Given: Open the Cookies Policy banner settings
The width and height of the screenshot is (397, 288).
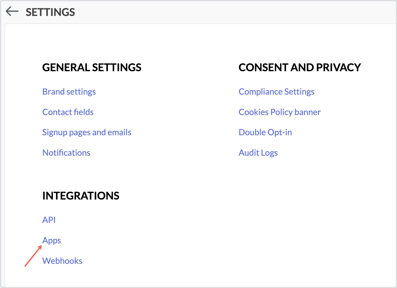Looking at the screenshot, I should 280,112.
